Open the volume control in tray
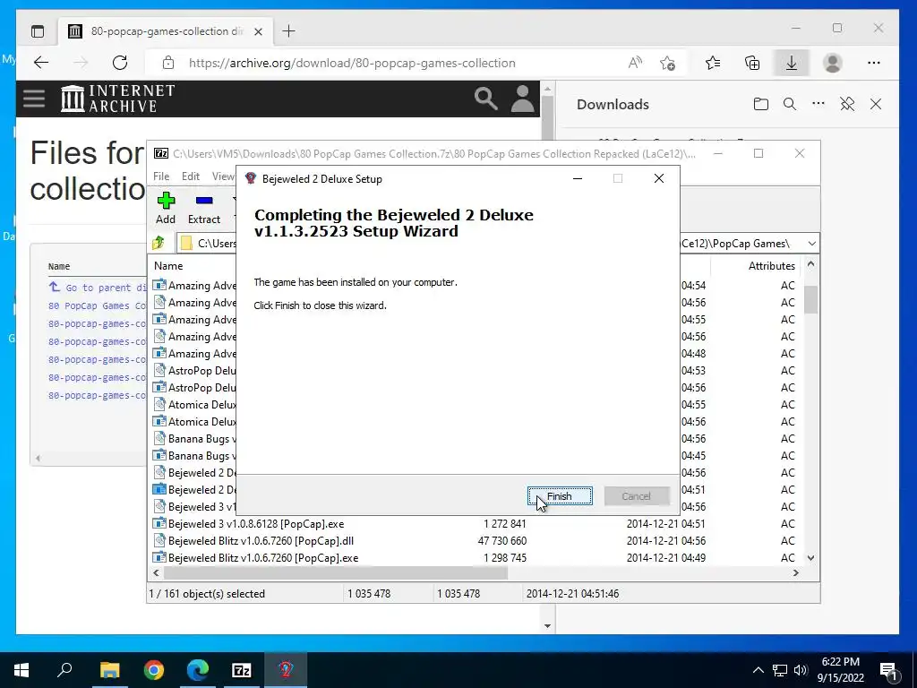Image resolution: width=917 pixels, height=688 pixels. click(801, 670)
